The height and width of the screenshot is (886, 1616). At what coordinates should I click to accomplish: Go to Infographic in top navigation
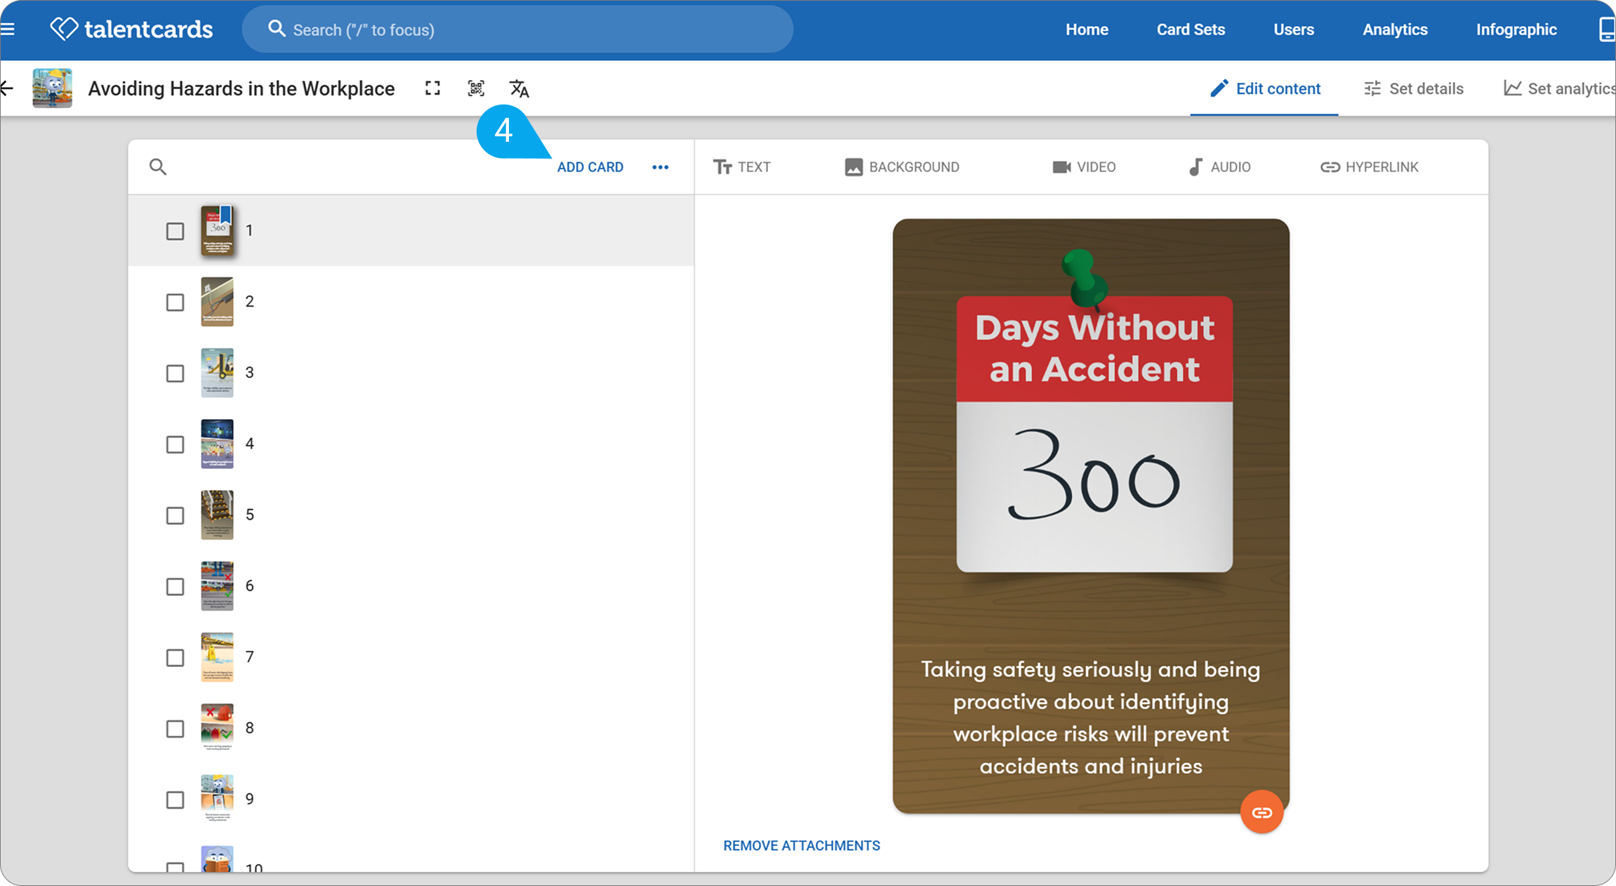click(x=1516, y=29)
